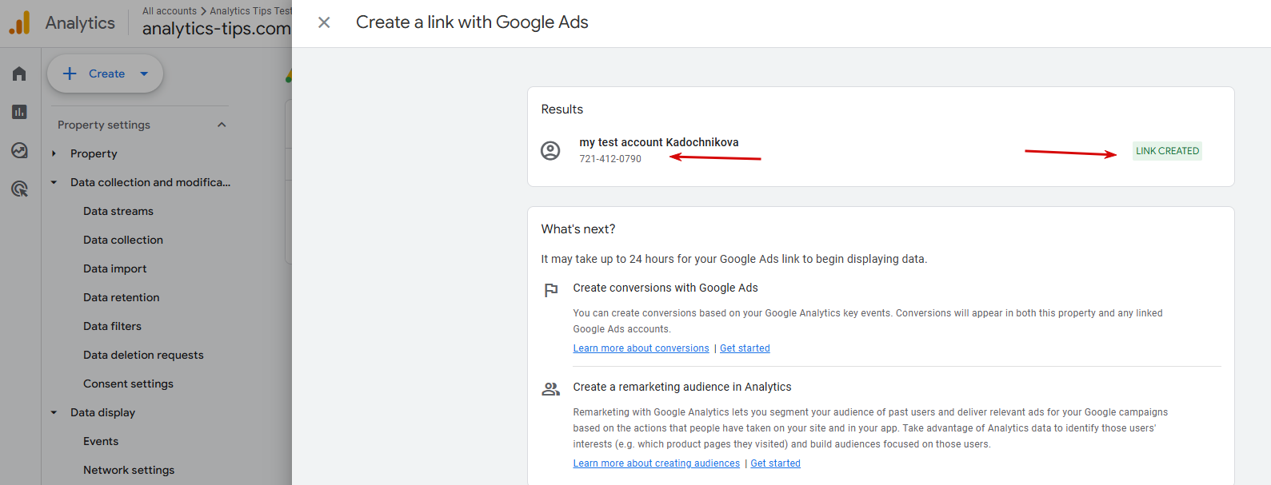Select Consent settings menu item
The width and height of the screenshot is (1271, 485).
128,384
